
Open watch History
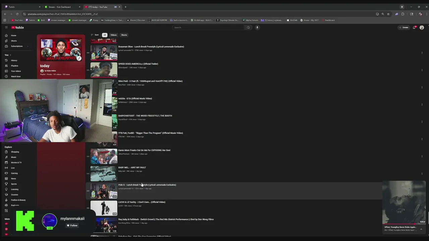pos(14,60)
